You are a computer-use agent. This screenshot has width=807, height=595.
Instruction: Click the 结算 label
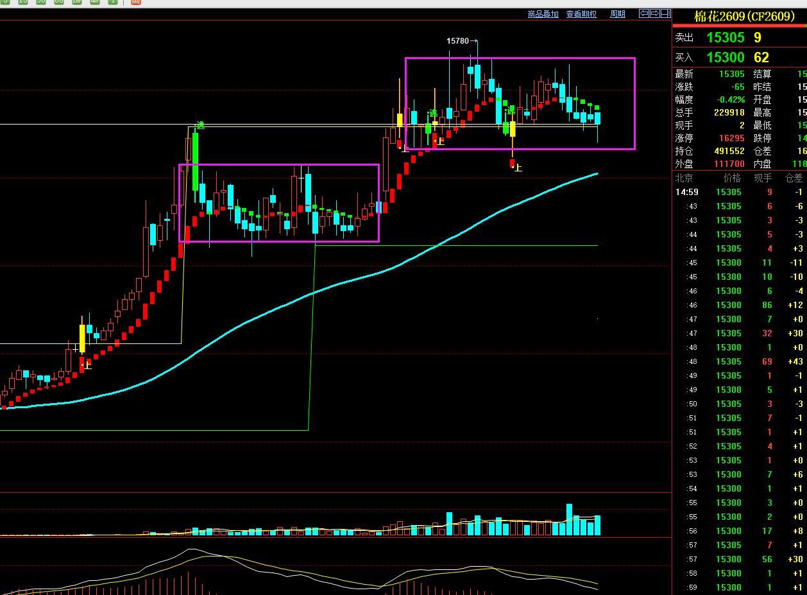click(x=762, y=74)
